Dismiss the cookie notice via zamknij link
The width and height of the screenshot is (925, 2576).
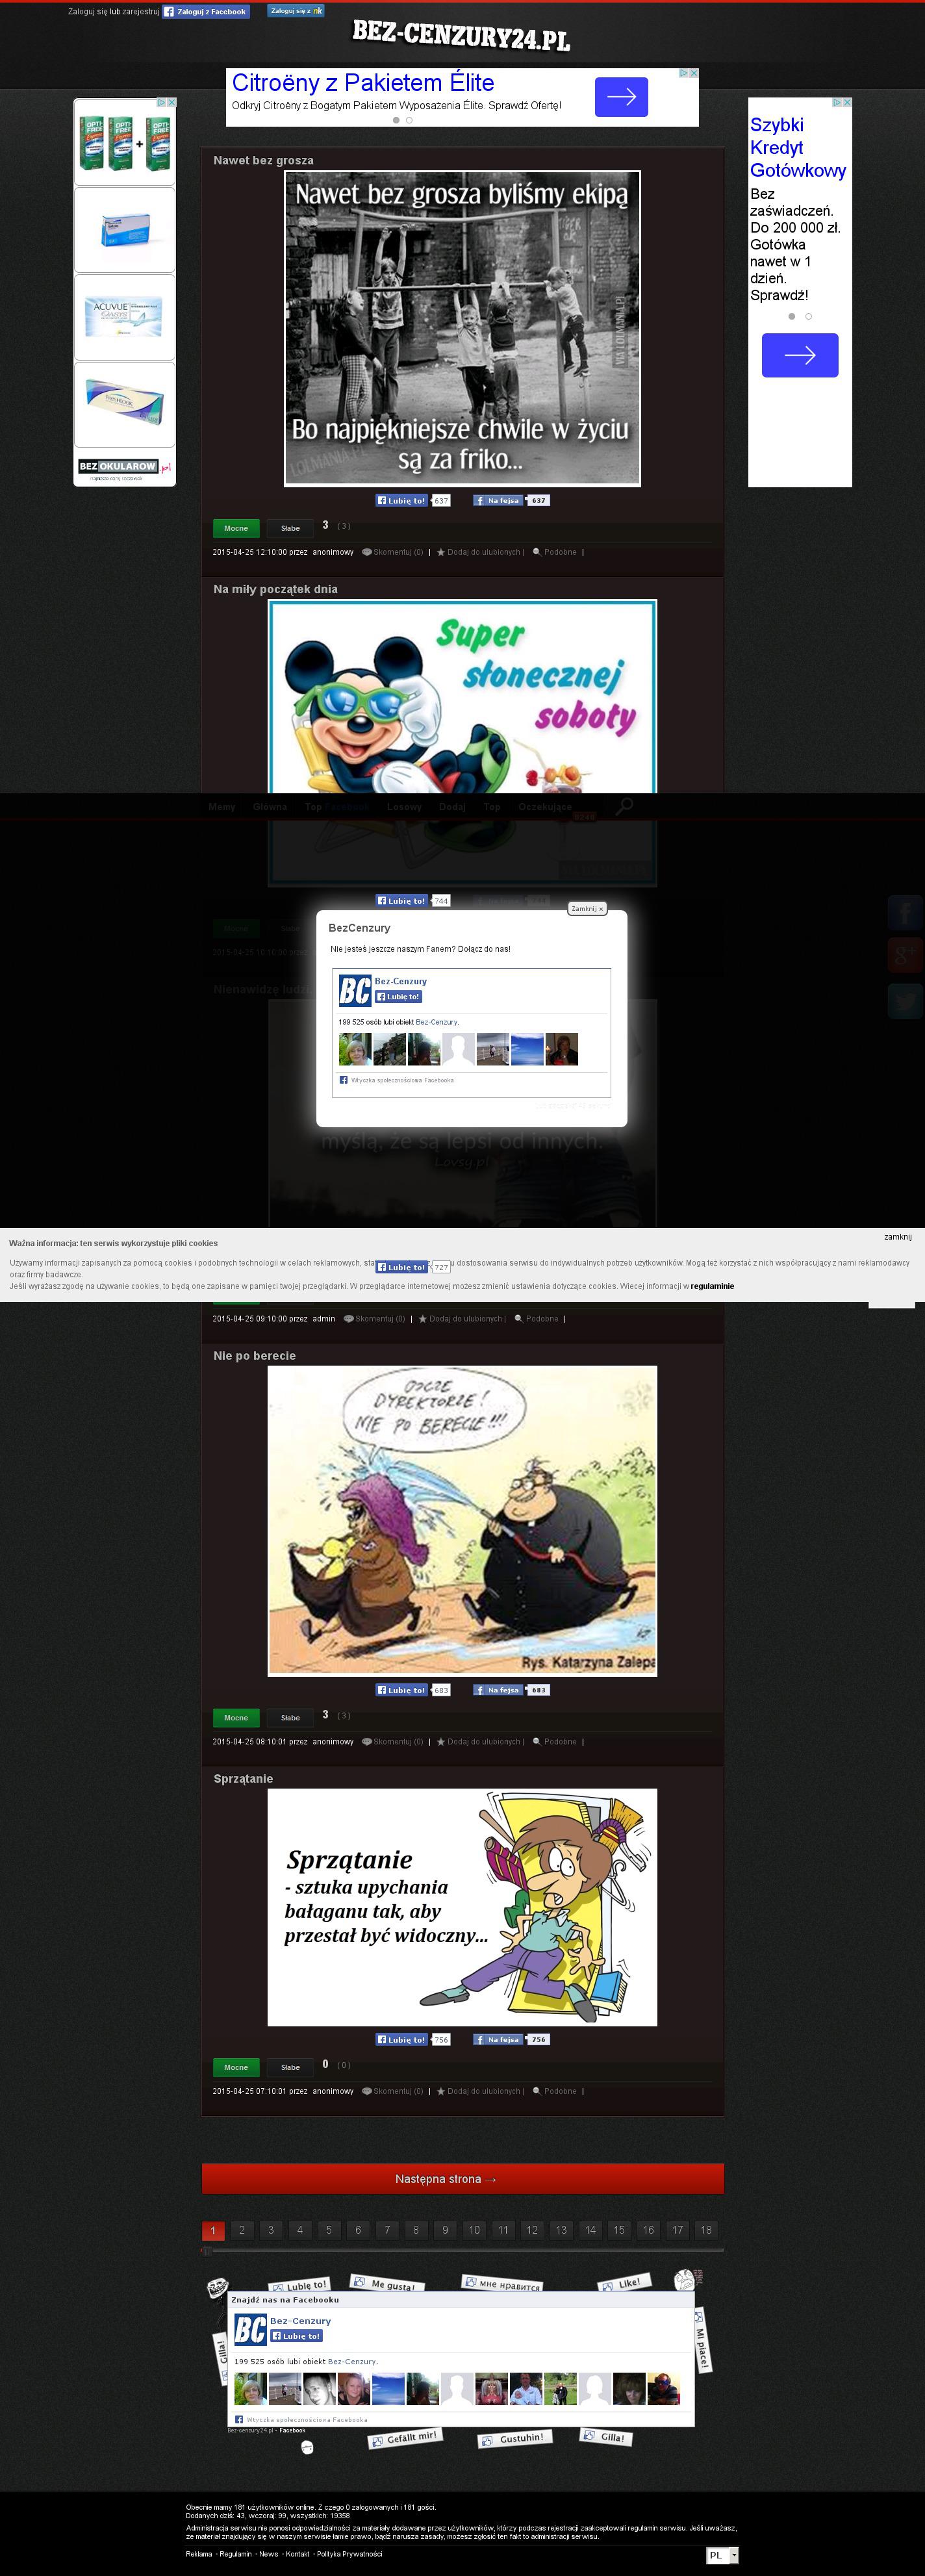pyautogui.click(x=897, y=1237)
